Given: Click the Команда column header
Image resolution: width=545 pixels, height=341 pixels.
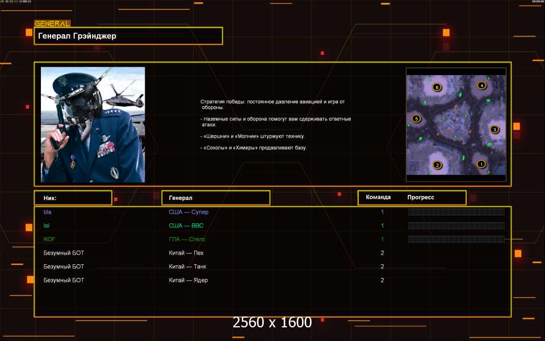Looking at the screenshot, I should (378, 198).
